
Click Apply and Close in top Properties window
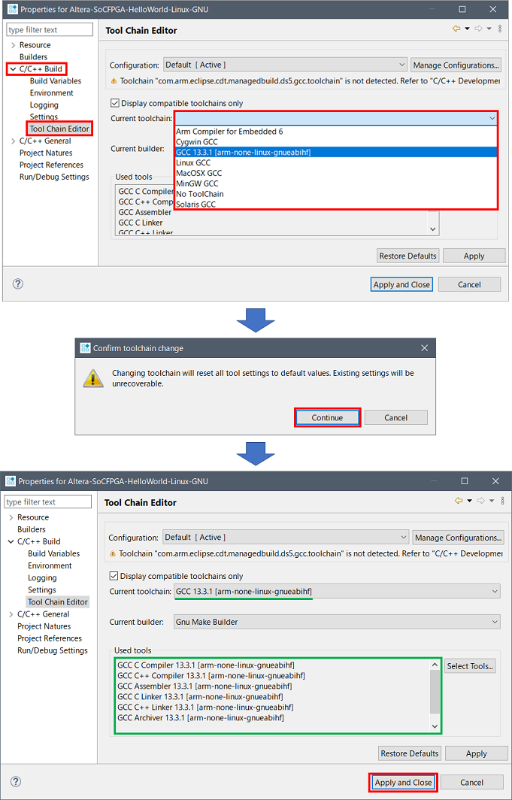click(401, 285)
